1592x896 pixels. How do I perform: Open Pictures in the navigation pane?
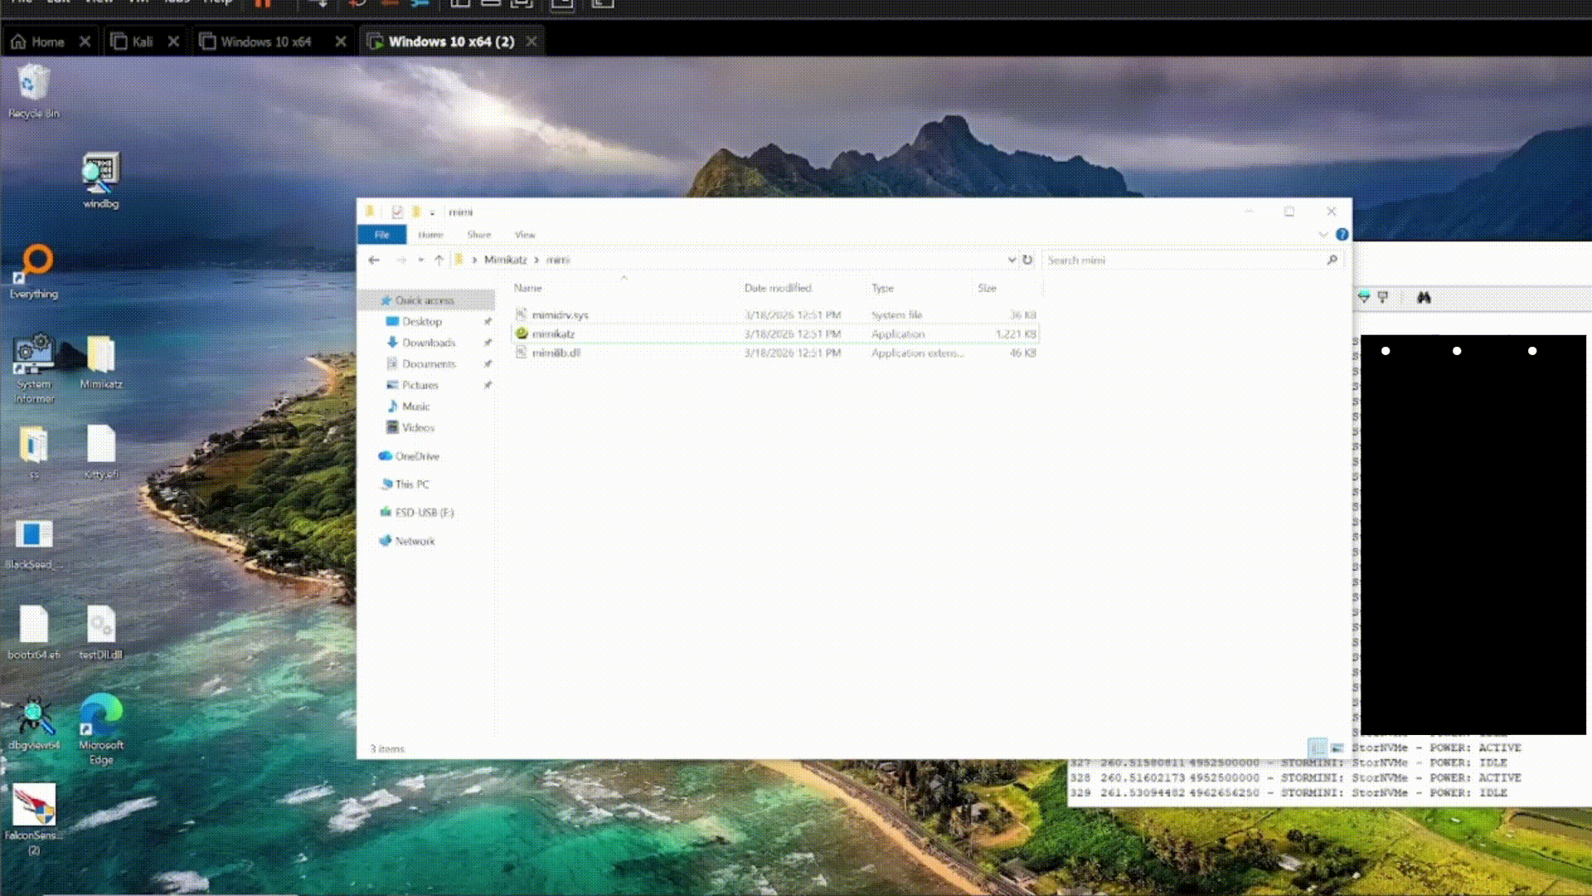[420, 385]
